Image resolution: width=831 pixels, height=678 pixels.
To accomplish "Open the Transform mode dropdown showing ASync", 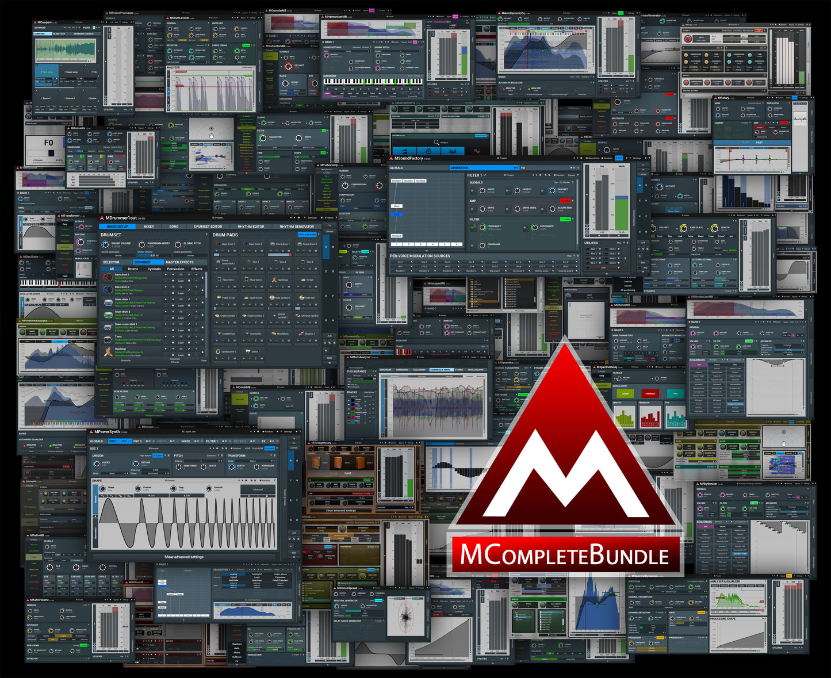I will click(252, 461).
